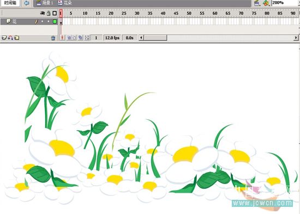Add a motion guide layer
The height and width of the screenshot is (214, 300).
pyautogui.click(x=10, y=38)
